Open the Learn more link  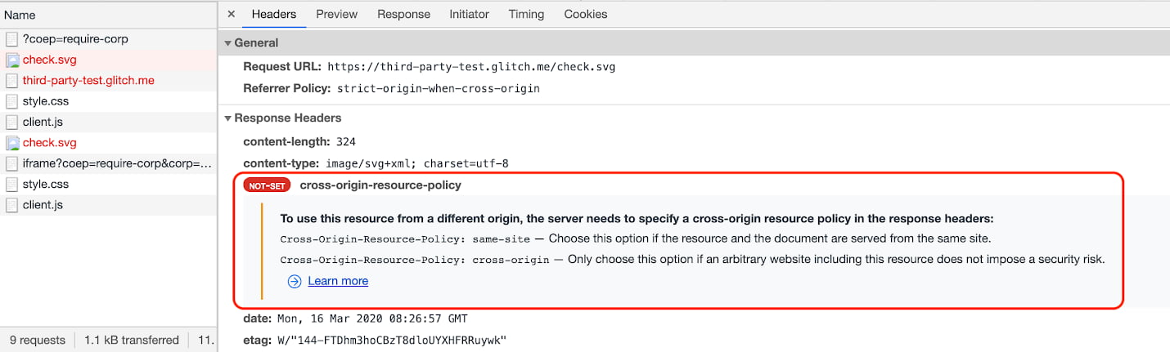pyautogui.click(x=338, y=281)
